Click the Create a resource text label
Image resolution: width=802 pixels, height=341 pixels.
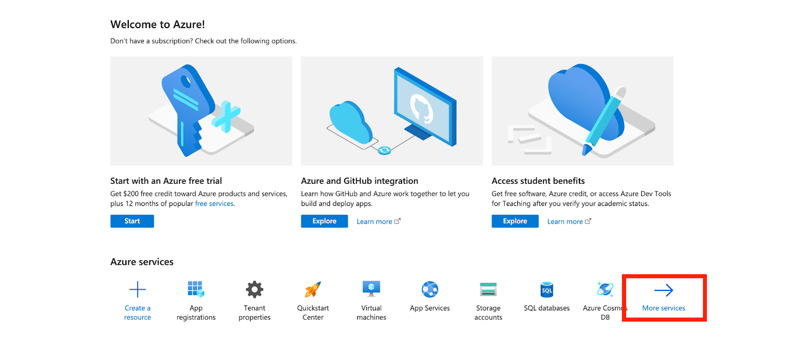point(137,312)
